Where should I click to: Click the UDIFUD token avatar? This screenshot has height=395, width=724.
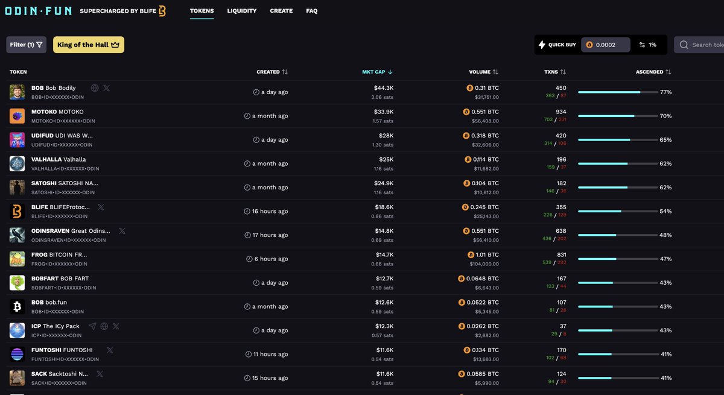click(17, 140)
